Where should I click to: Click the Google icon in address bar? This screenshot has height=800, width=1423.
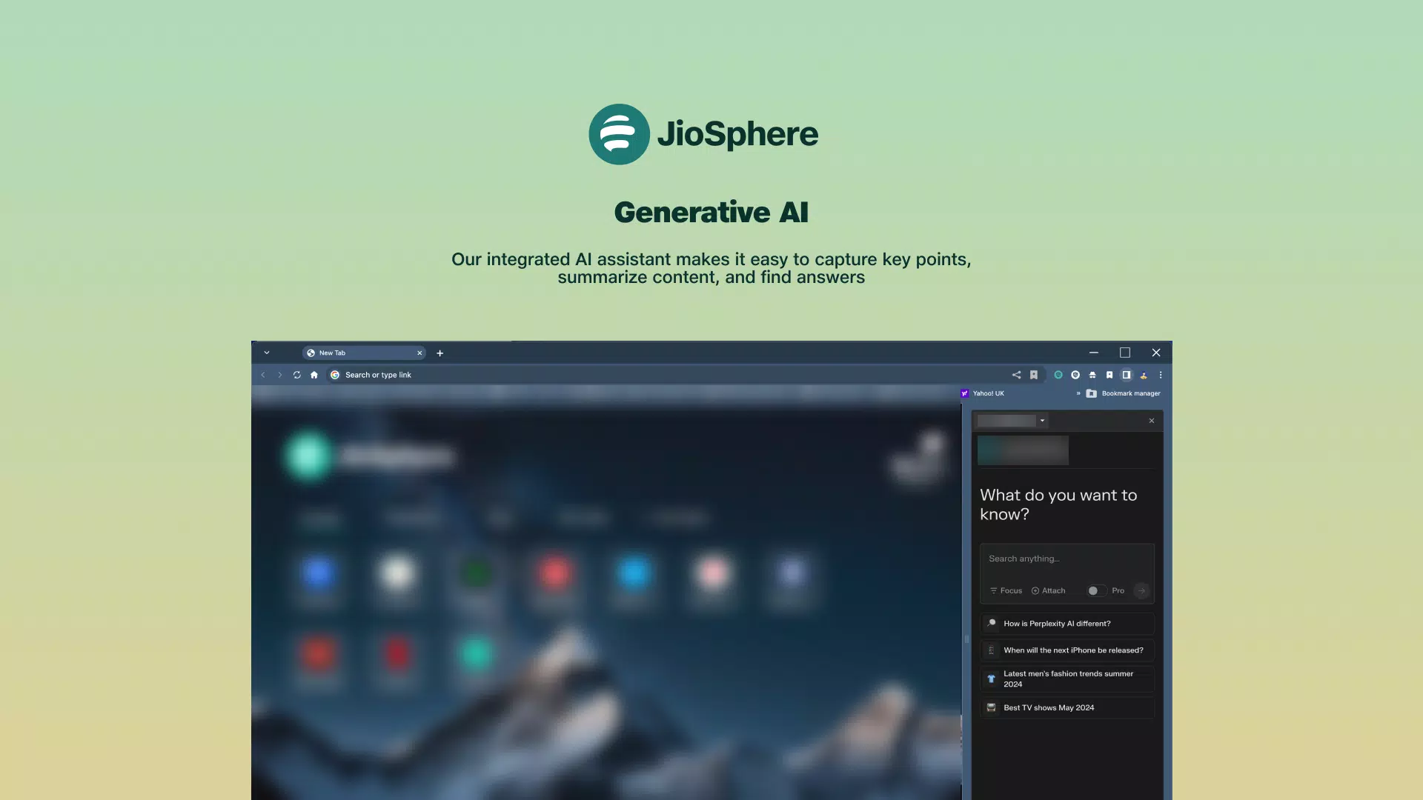click(335, 375)
